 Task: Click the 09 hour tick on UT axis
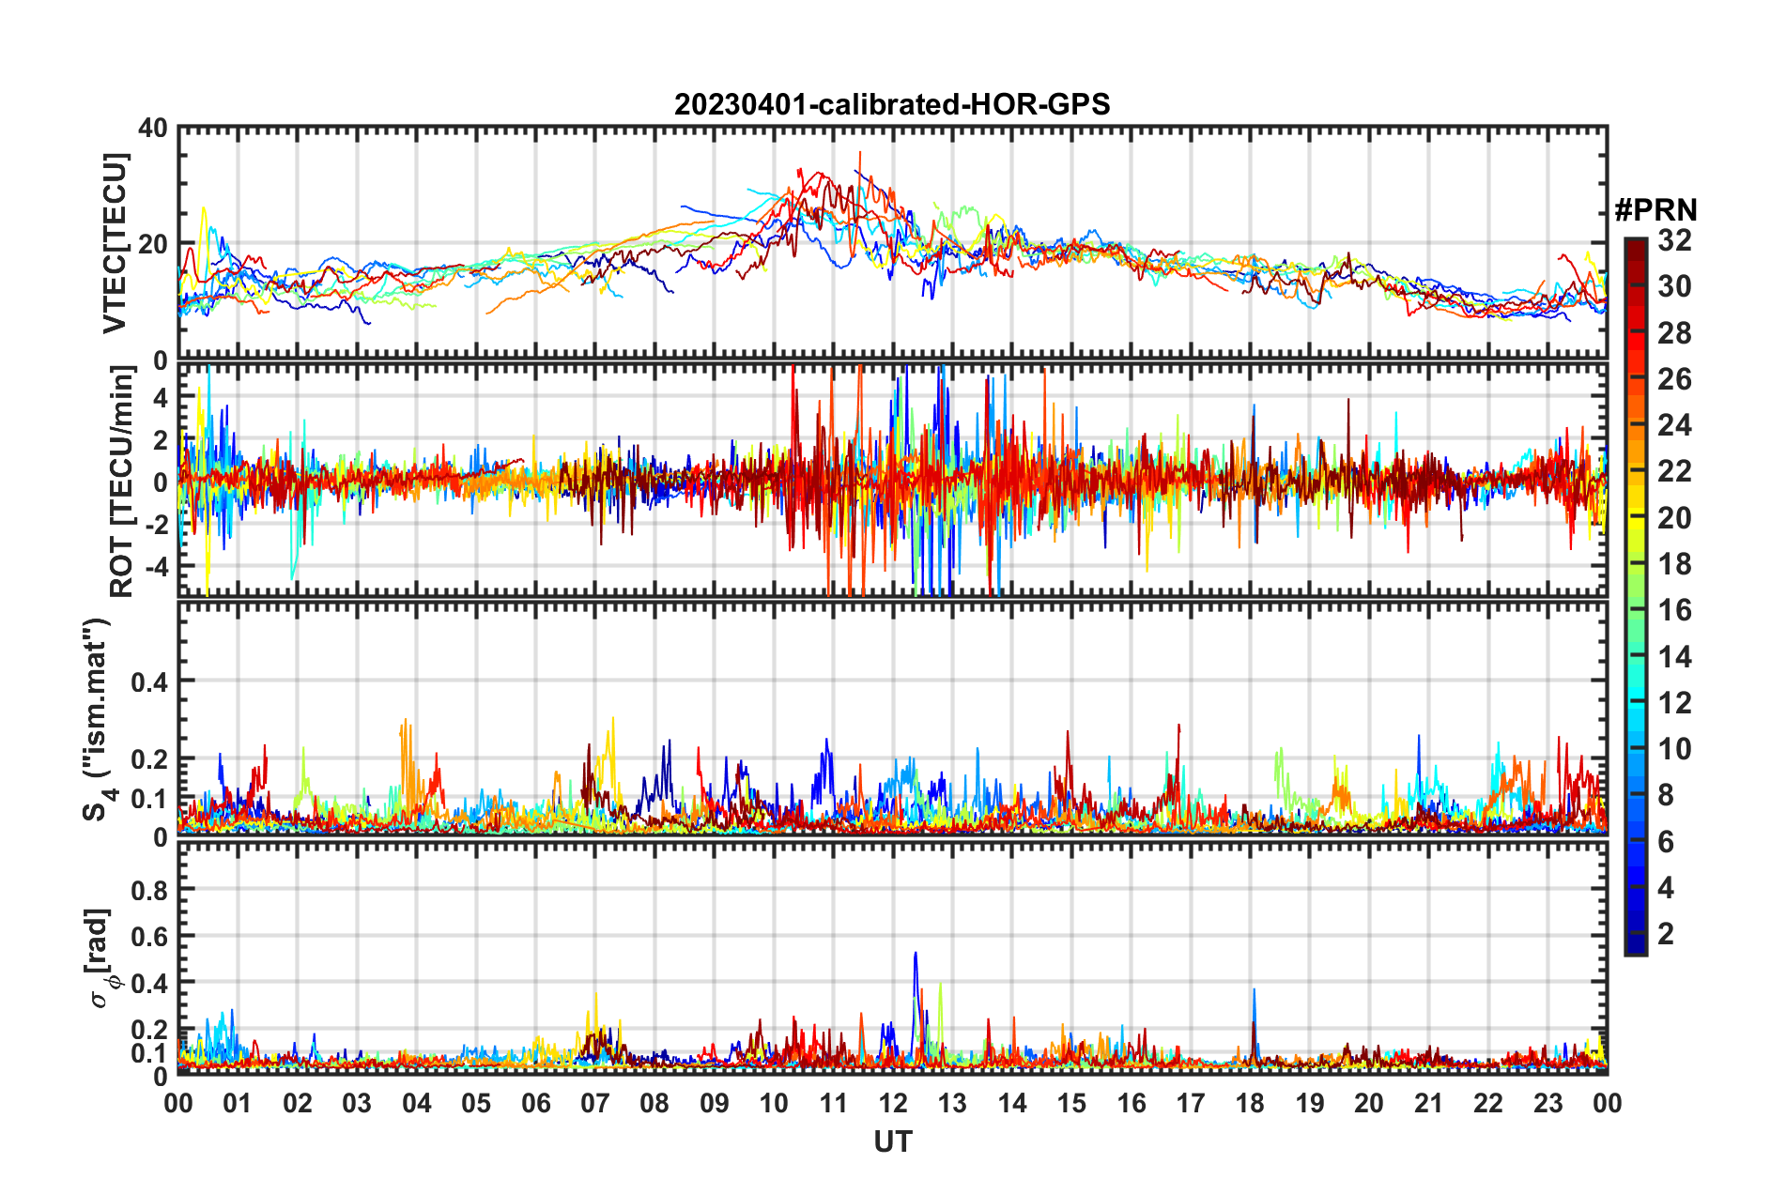coord(715,1103)
